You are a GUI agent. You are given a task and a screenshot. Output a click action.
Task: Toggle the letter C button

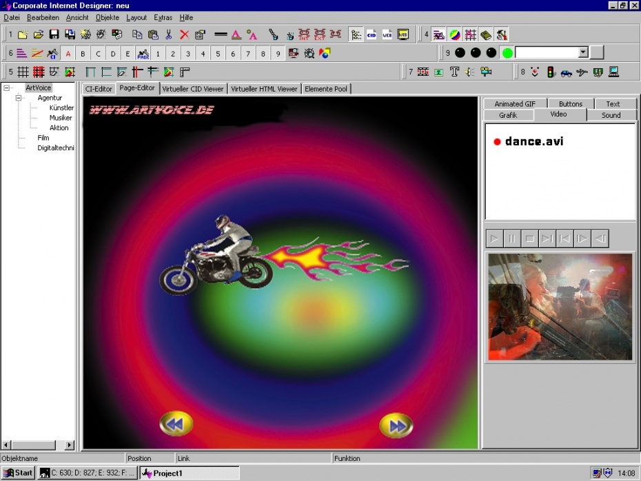(x=98, y=54)
